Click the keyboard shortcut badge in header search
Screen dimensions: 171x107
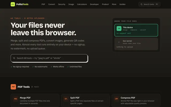click(157, 4)
